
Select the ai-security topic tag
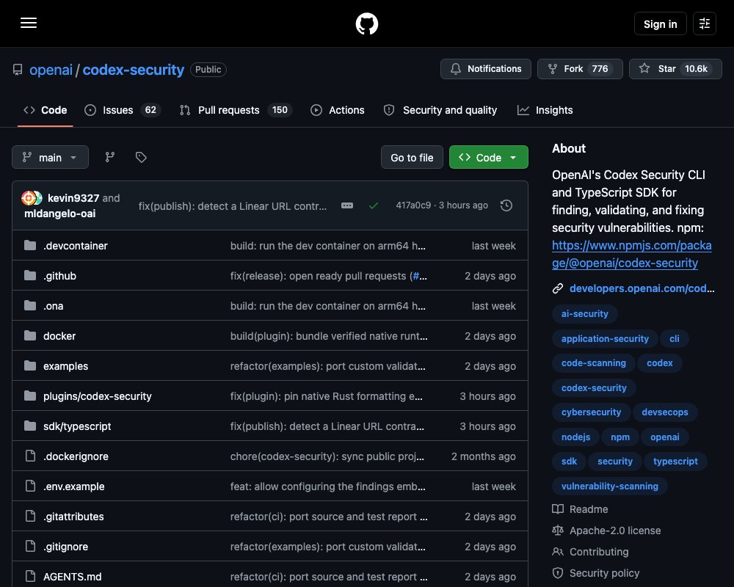coord(585,313)
